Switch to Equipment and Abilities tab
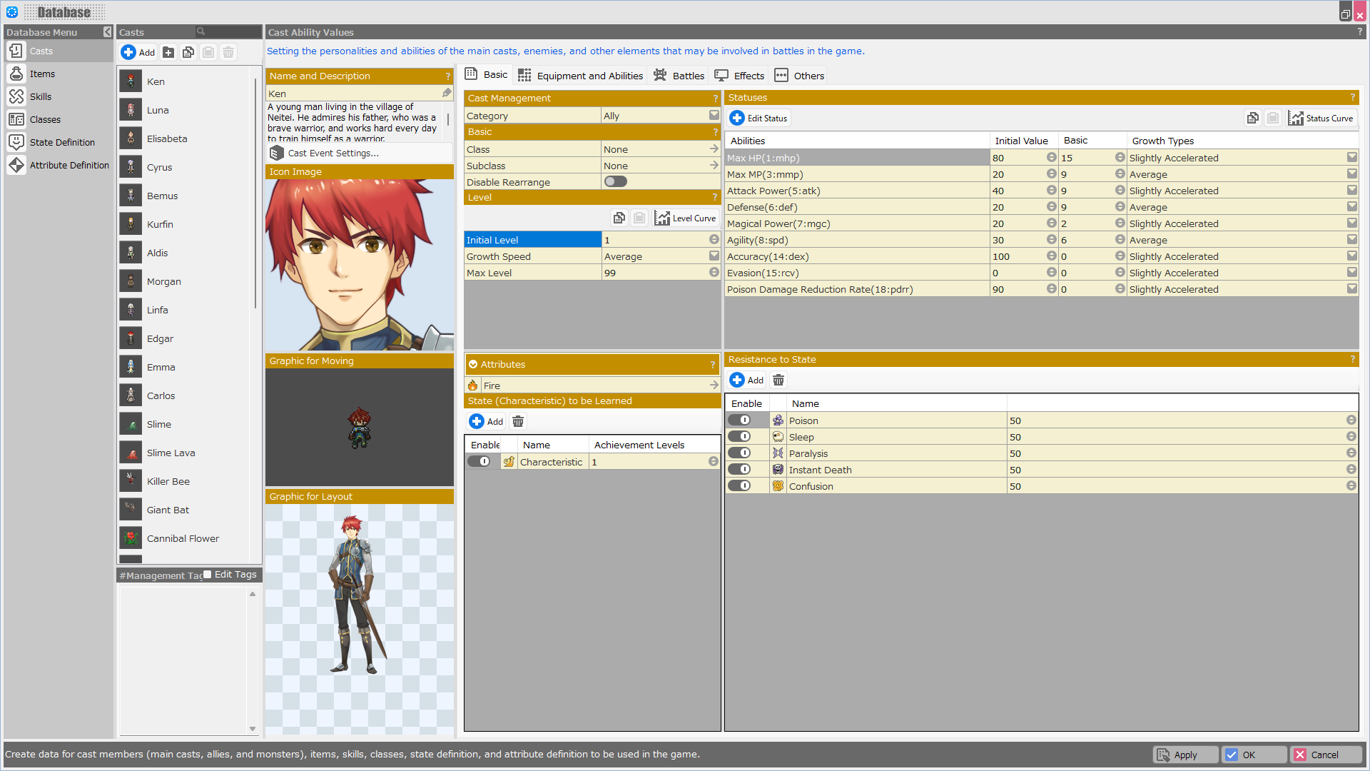1370x771 pixels. point(581,76)
